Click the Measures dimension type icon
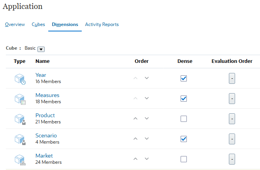Screen dimensions: 260x170 (20, 99)
